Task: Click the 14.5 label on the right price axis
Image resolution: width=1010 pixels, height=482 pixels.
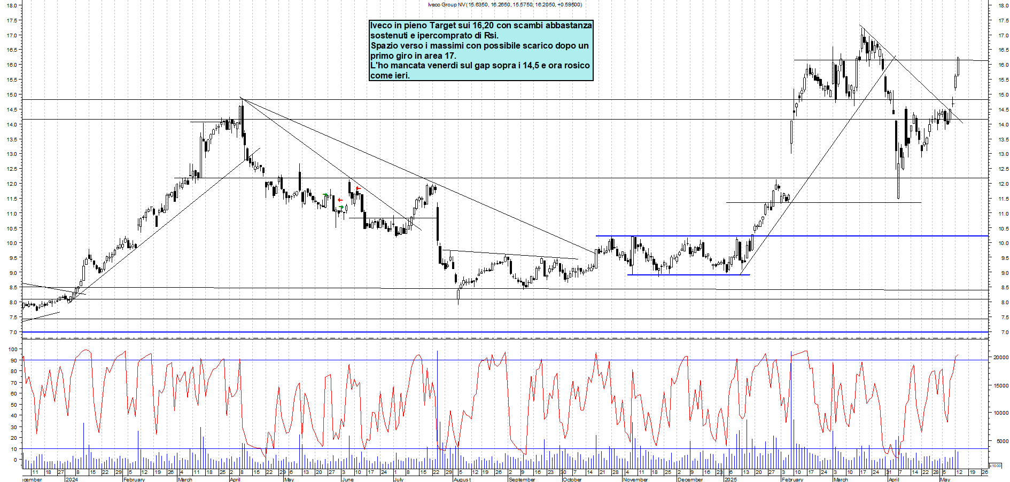Action: 1004,110
